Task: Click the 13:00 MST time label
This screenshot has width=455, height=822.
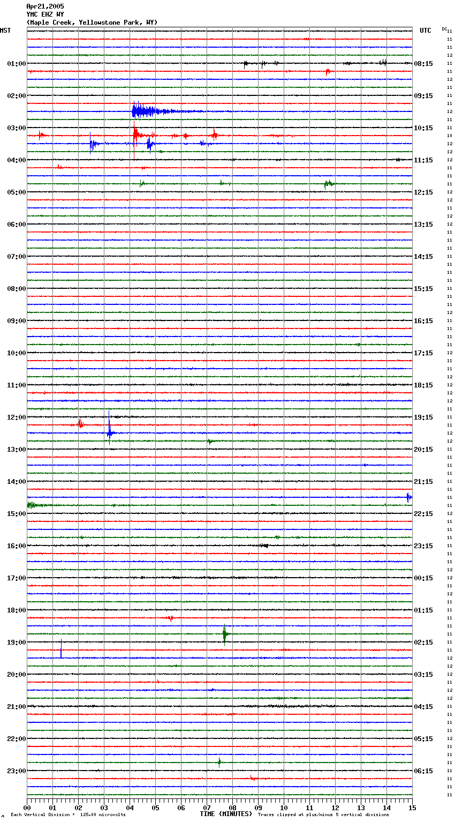Action: (16, 450)
